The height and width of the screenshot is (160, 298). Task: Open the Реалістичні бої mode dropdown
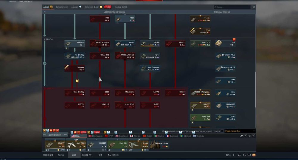(240, 131)
